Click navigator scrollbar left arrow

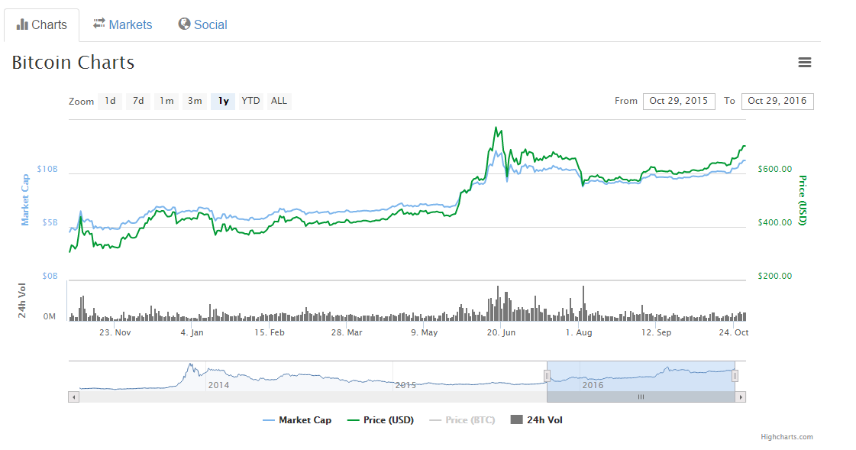pos(73,397)
